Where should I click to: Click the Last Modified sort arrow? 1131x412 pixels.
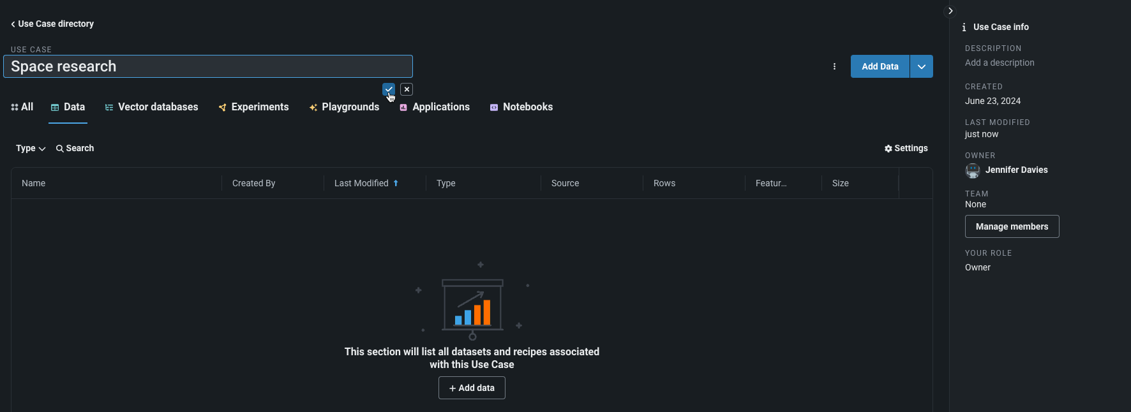pos(396,183)
